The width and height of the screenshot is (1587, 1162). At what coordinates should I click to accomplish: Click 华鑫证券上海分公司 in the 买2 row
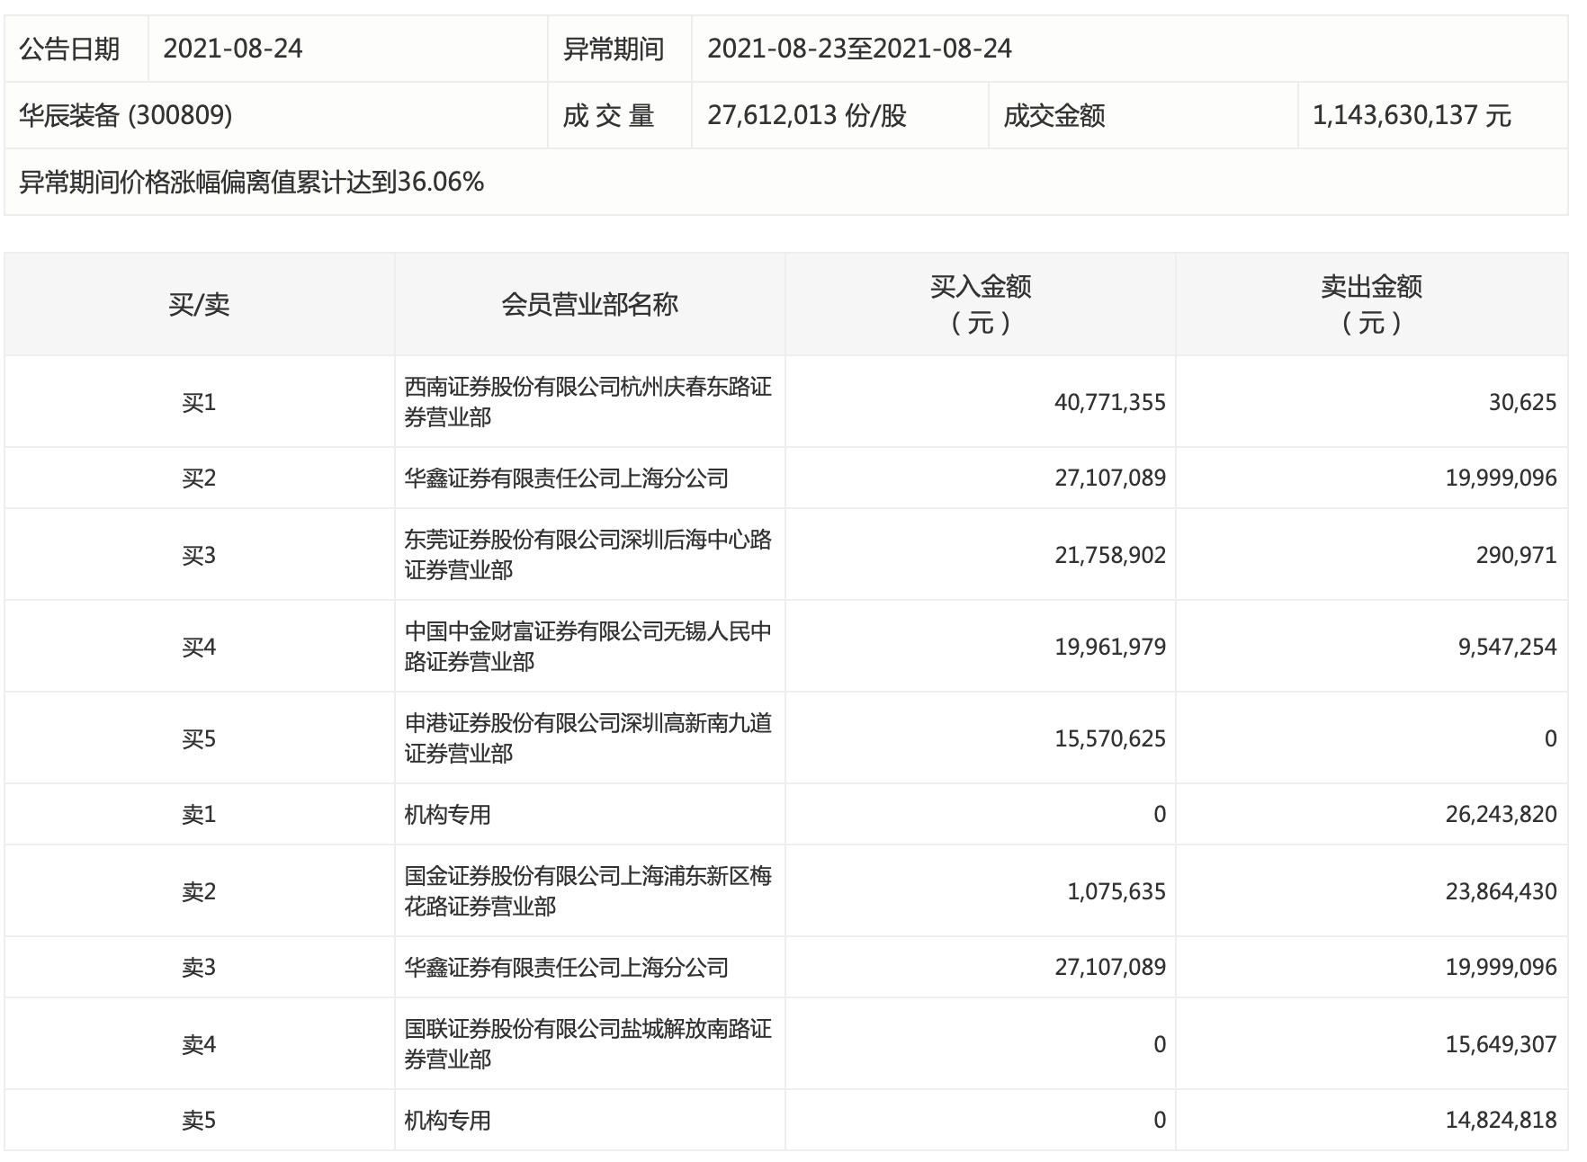click(566, 478)
